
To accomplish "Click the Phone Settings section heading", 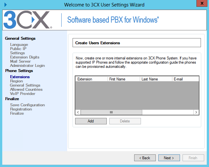I will (19, 71).
